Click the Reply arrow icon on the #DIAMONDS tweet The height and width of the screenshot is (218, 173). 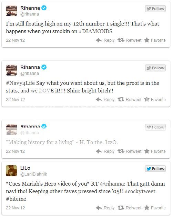pyautogui.click(x=99, y=40)
